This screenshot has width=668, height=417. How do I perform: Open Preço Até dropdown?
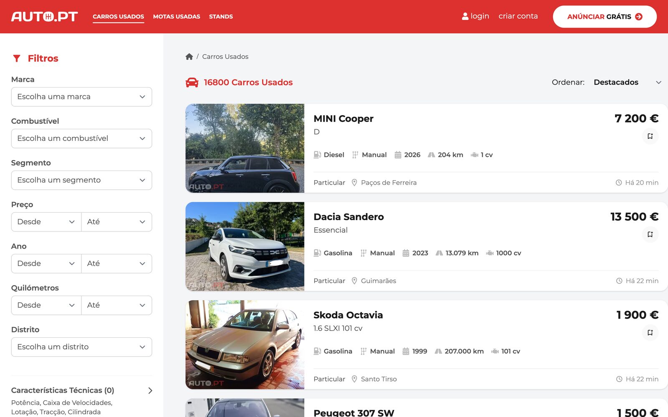point(116,222)
